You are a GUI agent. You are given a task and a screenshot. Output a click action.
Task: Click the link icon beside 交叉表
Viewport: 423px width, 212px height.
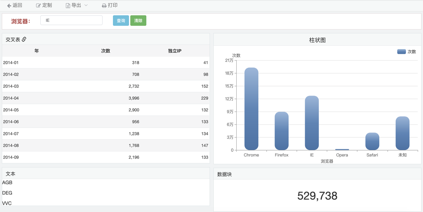[24, 39]
